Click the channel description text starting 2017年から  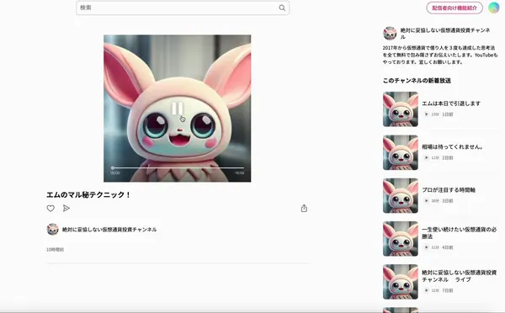[440, 55]
